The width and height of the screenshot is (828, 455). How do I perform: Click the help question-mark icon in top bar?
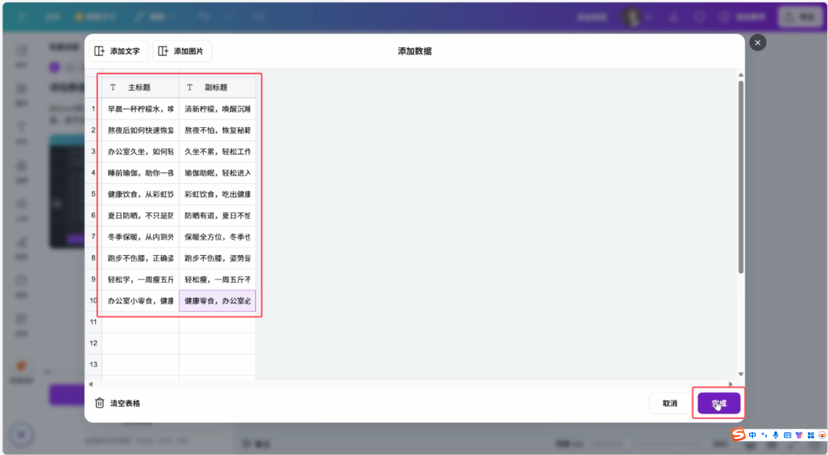tap(698, 16)
